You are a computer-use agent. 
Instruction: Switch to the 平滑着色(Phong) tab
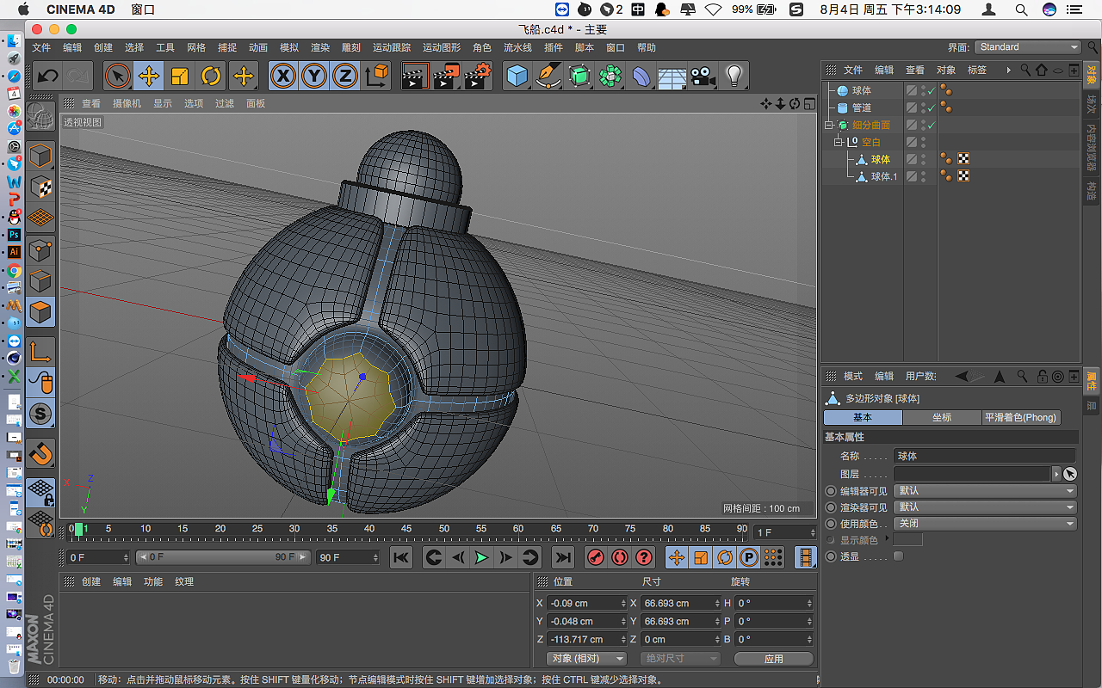point(1021,418)
